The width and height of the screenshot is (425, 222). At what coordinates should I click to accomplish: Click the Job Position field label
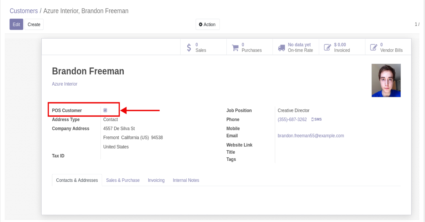click(239, 110)
